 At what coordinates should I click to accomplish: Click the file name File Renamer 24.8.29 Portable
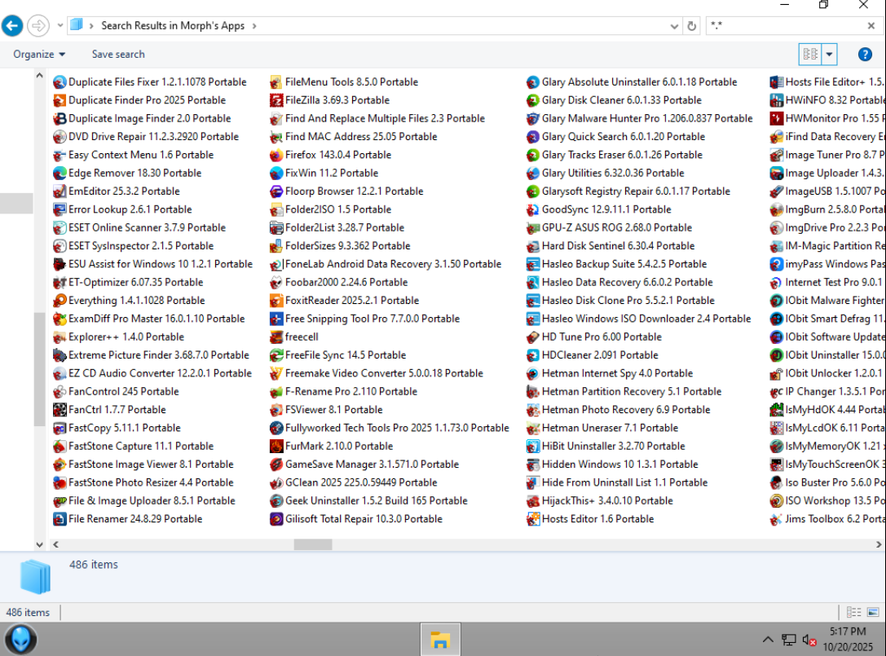[x=135, y=519]
